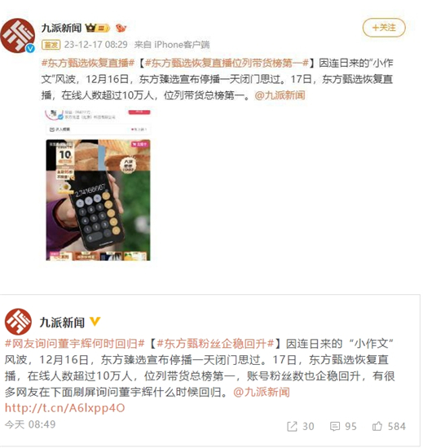Click @九派新闻 mention in top post
The image size is (423, 448).
coord(280,95)
